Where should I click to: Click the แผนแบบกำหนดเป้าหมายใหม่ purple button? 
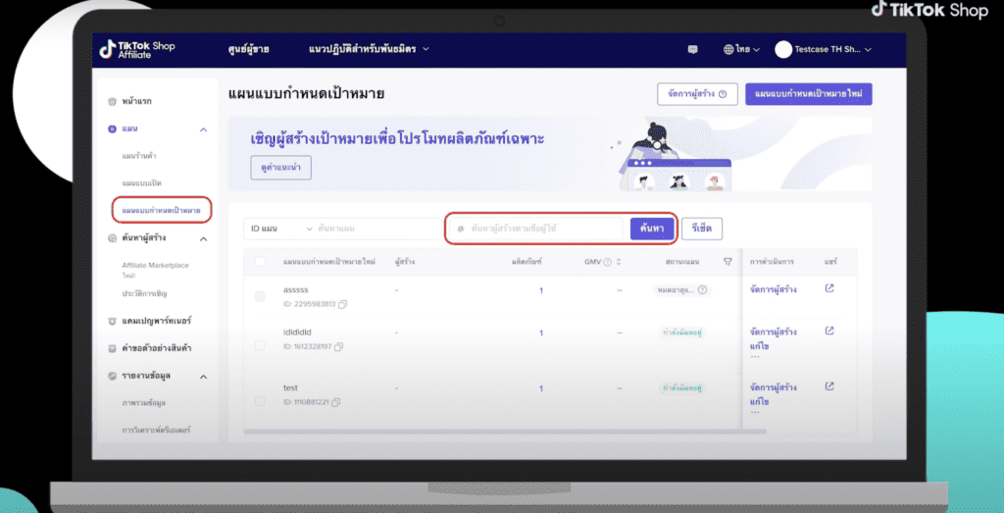808,94
